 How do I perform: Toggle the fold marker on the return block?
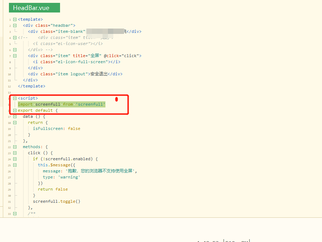(x=14, y=122)
